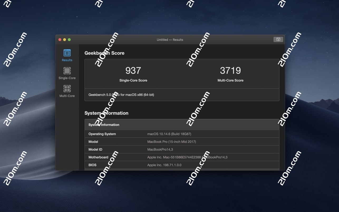Click the Model row label
This screenshot has width=339, height=212.
tap(93, 142)
